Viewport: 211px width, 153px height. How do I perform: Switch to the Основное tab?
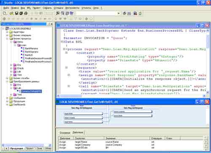click(65, 133)
